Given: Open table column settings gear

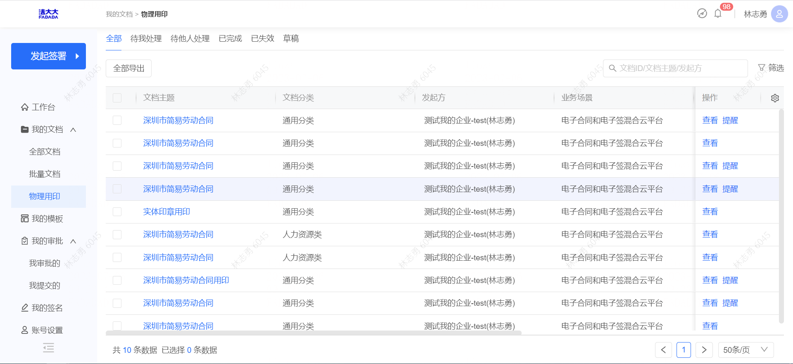Looking at the screenshot, I should (775, 98).
